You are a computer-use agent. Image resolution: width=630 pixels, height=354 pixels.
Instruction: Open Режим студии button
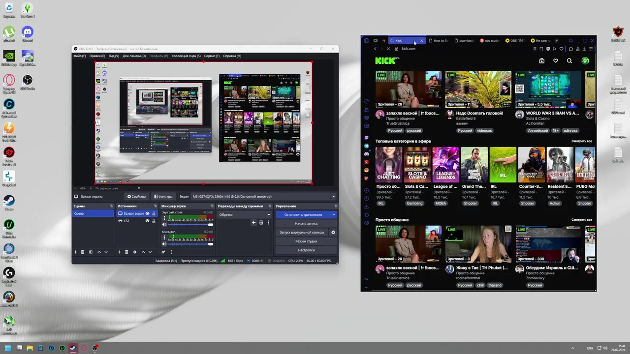[x=306, y=241]
